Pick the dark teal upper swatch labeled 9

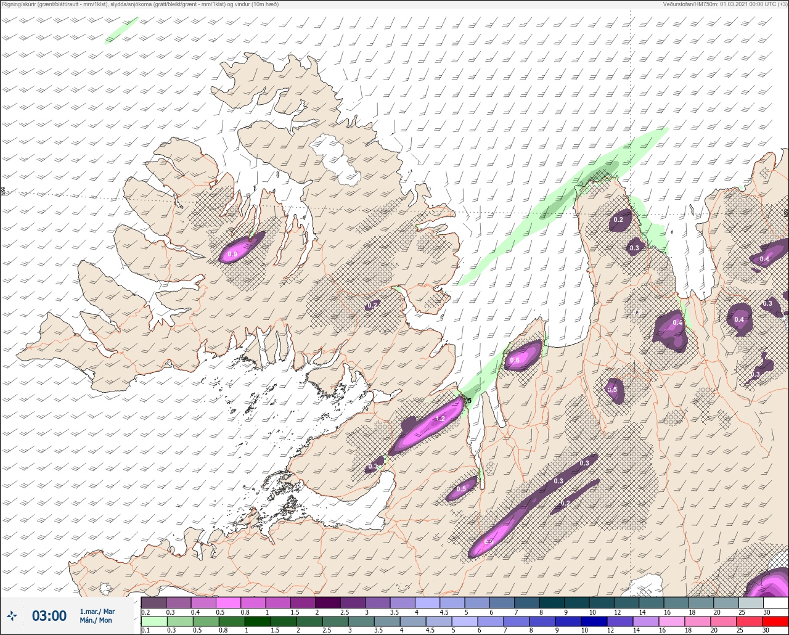576,602
